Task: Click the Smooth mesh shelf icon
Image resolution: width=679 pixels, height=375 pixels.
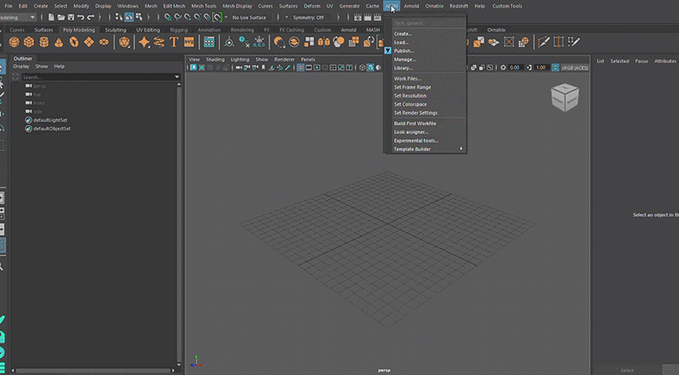Action: coord(339,42)
